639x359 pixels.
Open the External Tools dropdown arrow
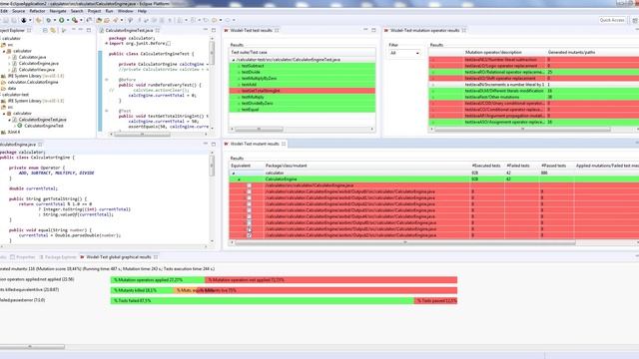(81, 20)
